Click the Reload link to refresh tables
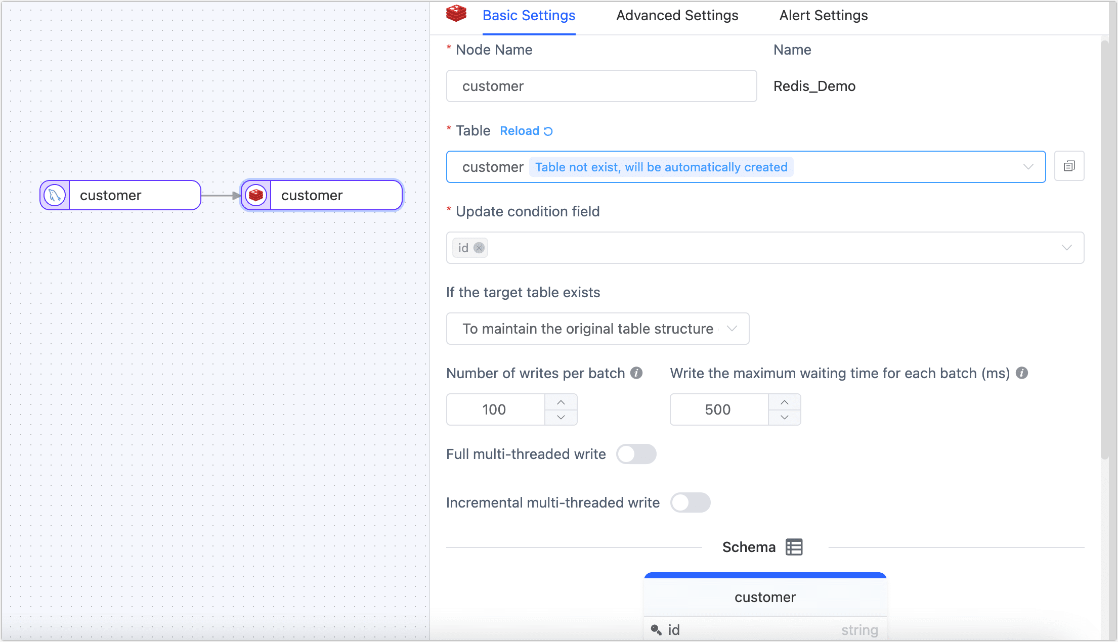1118x642 pixels. click(521, 130)
